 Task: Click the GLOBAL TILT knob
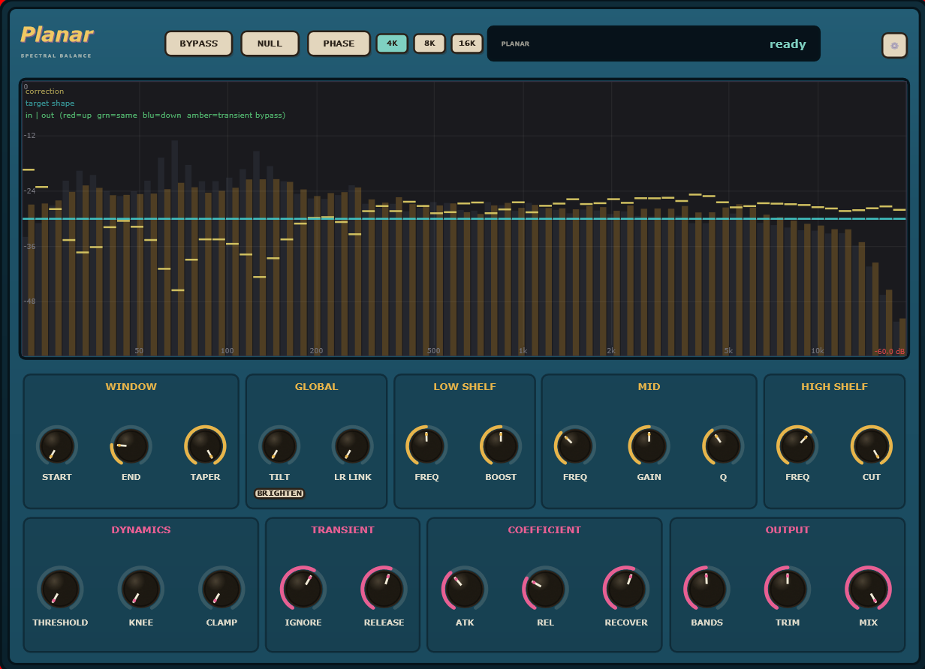pyautogui.click(x=279, y=446)
